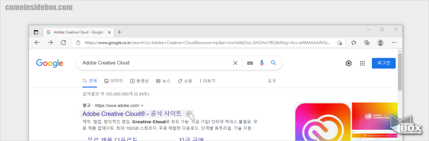Maximize the Edge browser window

pyautogui.click(x=382, y=29)
